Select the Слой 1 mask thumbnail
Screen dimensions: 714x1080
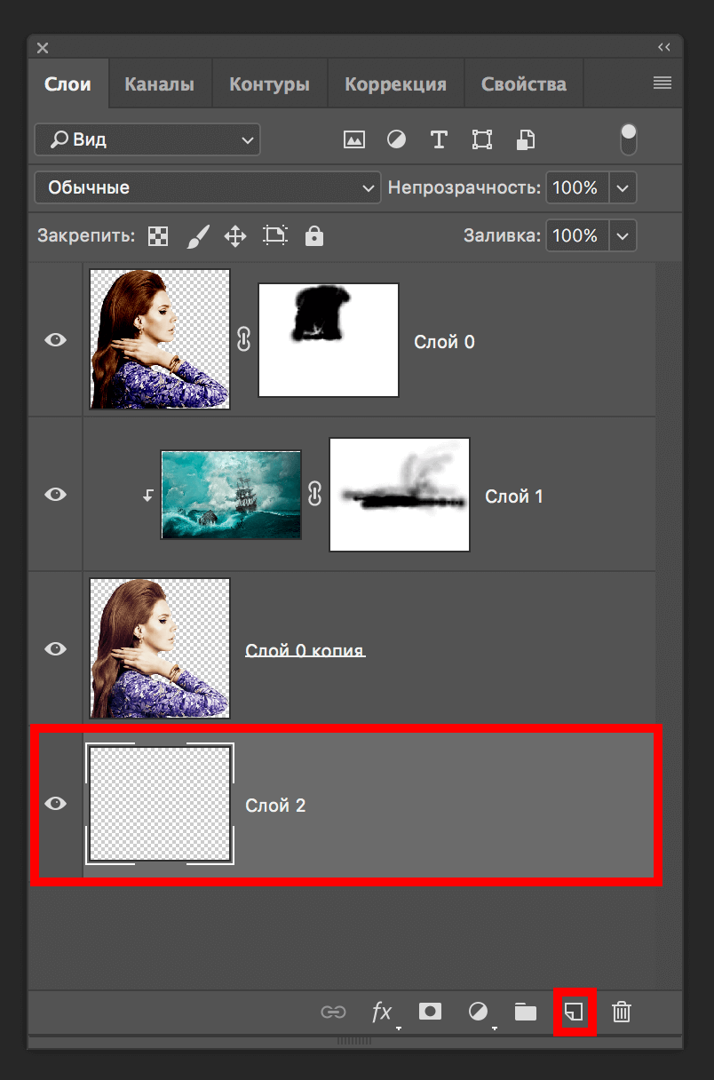399,495
